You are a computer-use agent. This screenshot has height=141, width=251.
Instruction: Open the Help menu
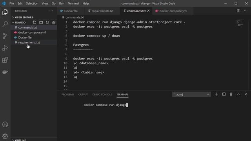(x=85, y=4)
